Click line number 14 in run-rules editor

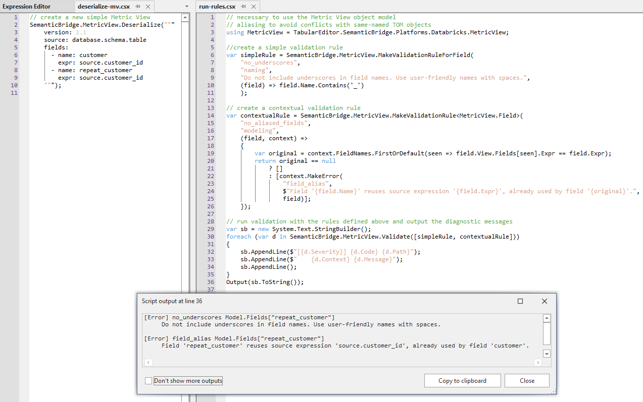[211, 116]
